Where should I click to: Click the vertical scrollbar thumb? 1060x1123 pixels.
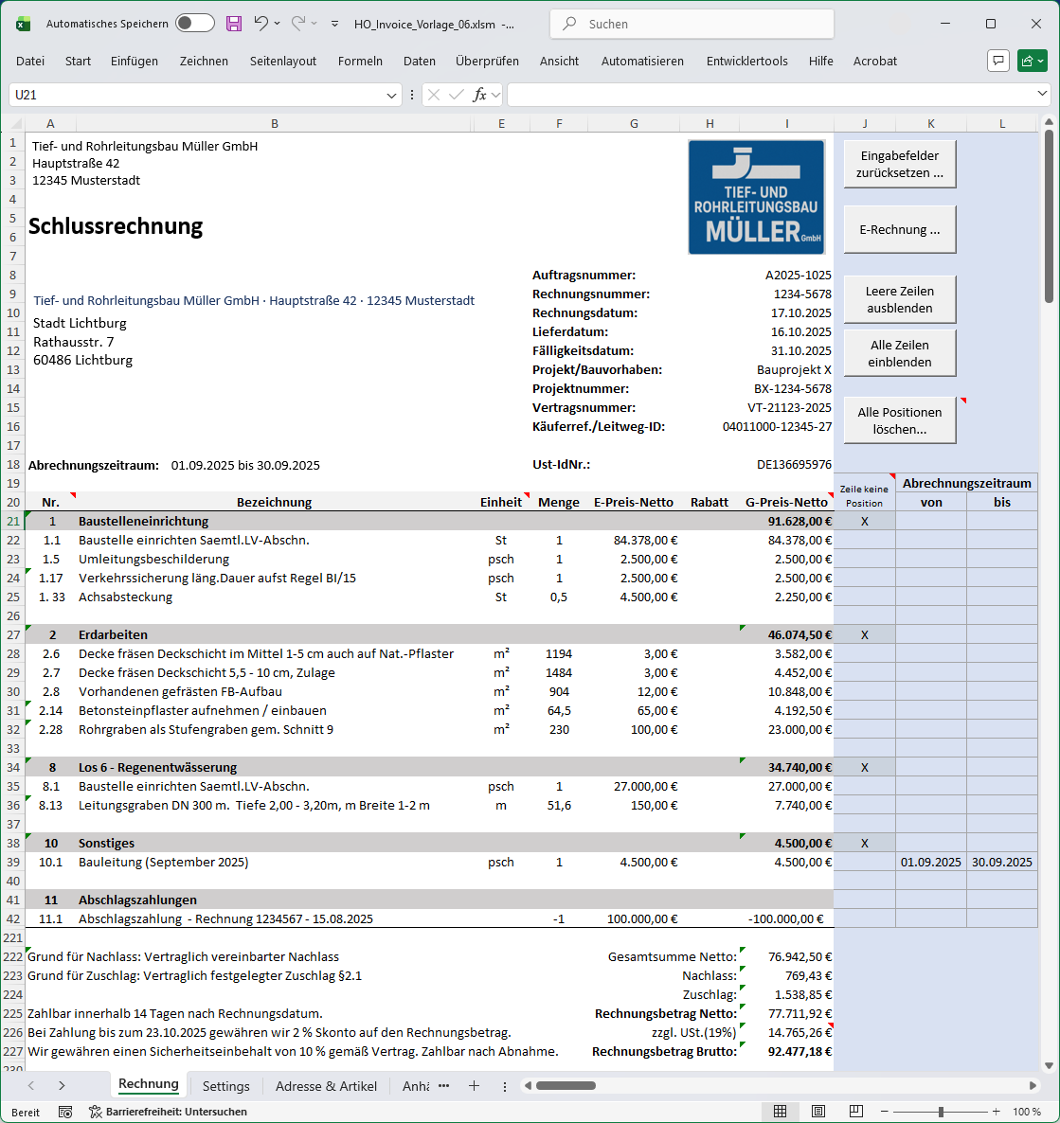click(x=1049, y=216)
